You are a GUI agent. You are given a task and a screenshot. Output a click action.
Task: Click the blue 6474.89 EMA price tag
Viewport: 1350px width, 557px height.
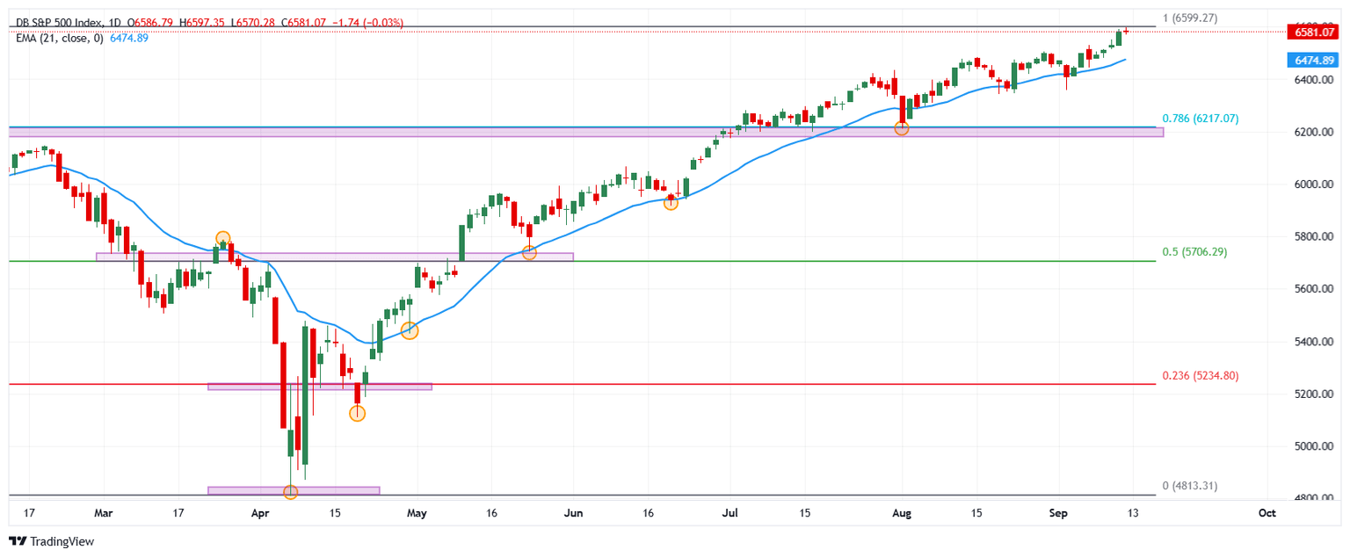point(1312,61)
